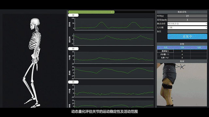The height and width of the screenshot is (117, 209).
Task: Click the speed (速度 km/h) field showing 3
Action: coord(187,20)
